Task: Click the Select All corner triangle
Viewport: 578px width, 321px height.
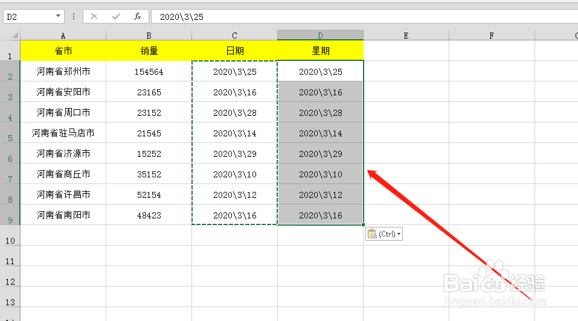Action: click(14, 36)
